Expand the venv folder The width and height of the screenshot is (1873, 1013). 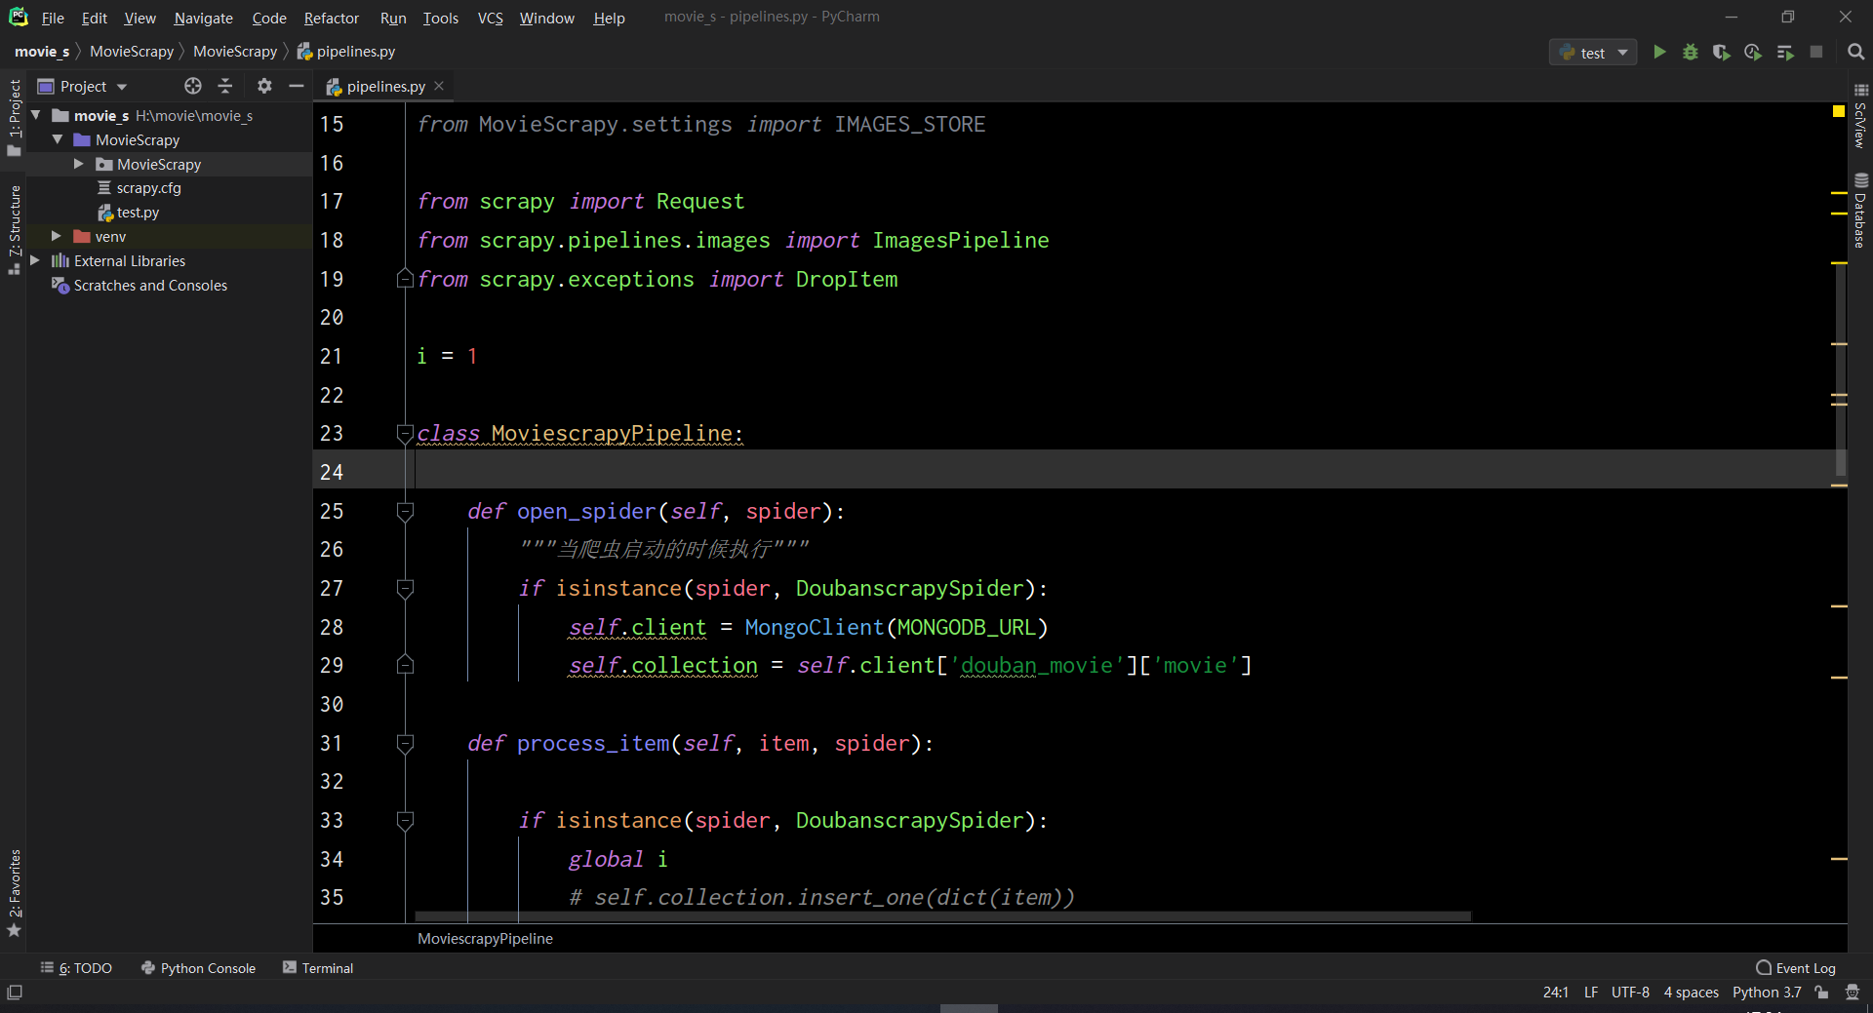pyautogui.click(x=56, y=236)
